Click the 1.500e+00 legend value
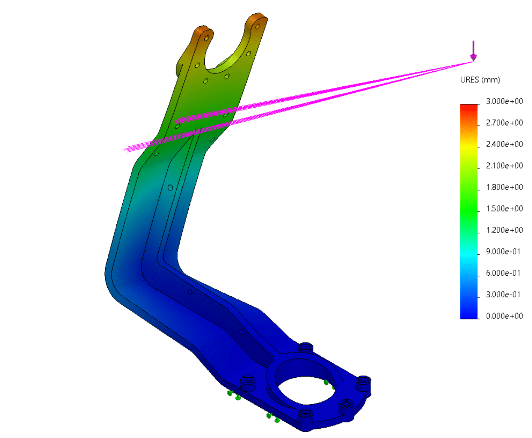 point(504,208)
